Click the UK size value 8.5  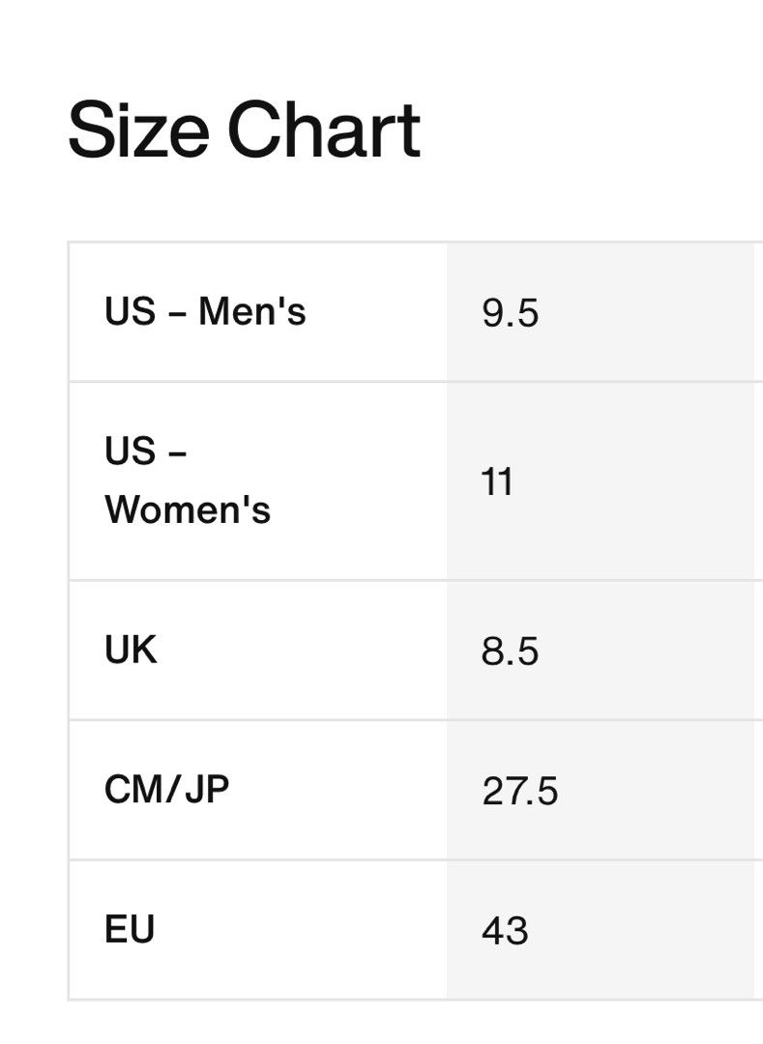coord(510,652)
